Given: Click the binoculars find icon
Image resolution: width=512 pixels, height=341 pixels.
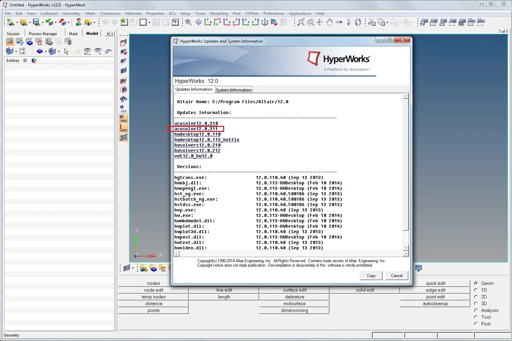Looking at the screenshot, I should click(124, 99).
